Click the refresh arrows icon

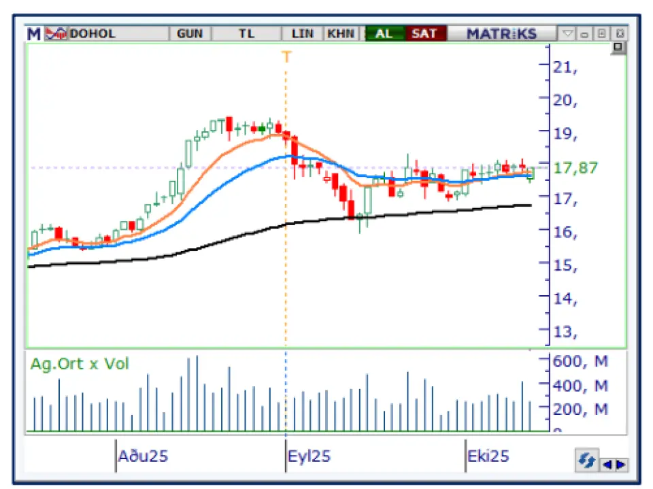click(x=585, y=461)
